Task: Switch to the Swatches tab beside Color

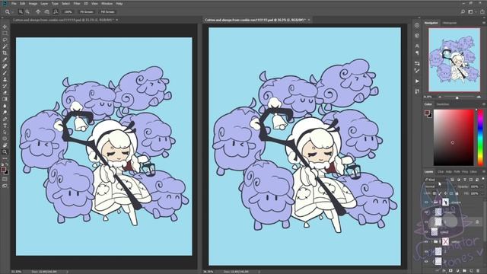Action: (x=443, y=104)
